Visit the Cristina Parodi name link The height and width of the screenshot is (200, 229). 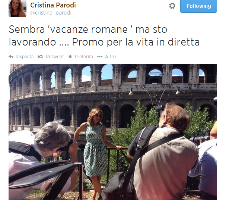(x=53, y=5)
